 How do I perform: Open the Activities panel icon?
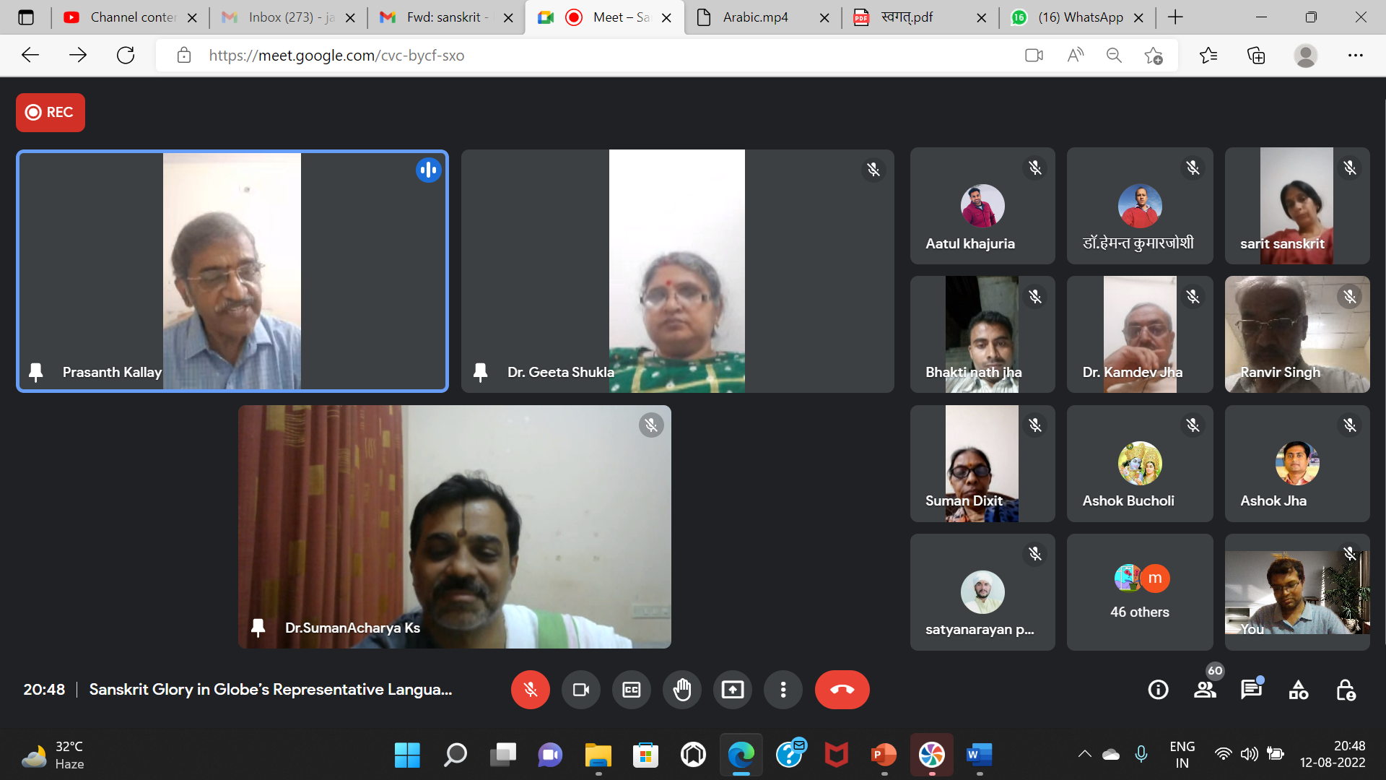(1298, 690)
